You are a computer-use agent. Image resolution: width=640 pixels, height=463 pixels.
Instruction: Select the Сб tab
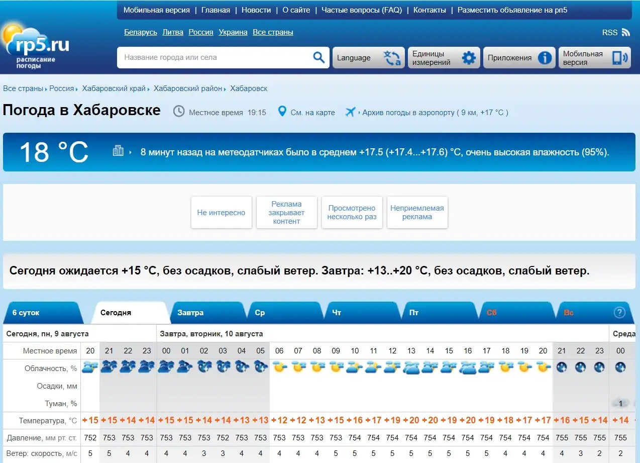tap(516, 312)
